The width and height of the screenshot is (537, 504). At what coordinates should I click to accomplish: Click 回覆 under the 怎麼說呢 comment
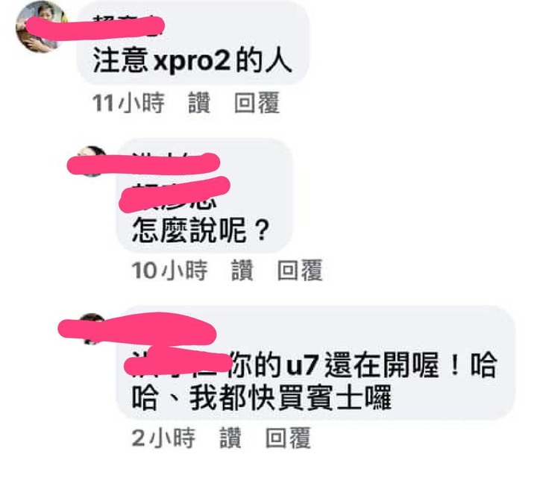coord(300,271)
